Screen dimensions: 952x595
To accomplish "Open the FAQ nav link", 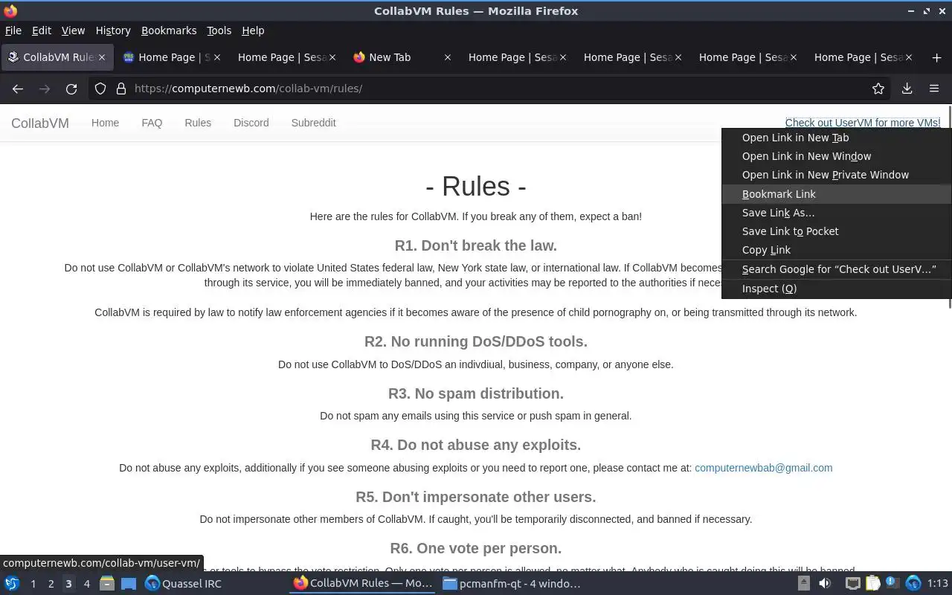I will 152,123.
